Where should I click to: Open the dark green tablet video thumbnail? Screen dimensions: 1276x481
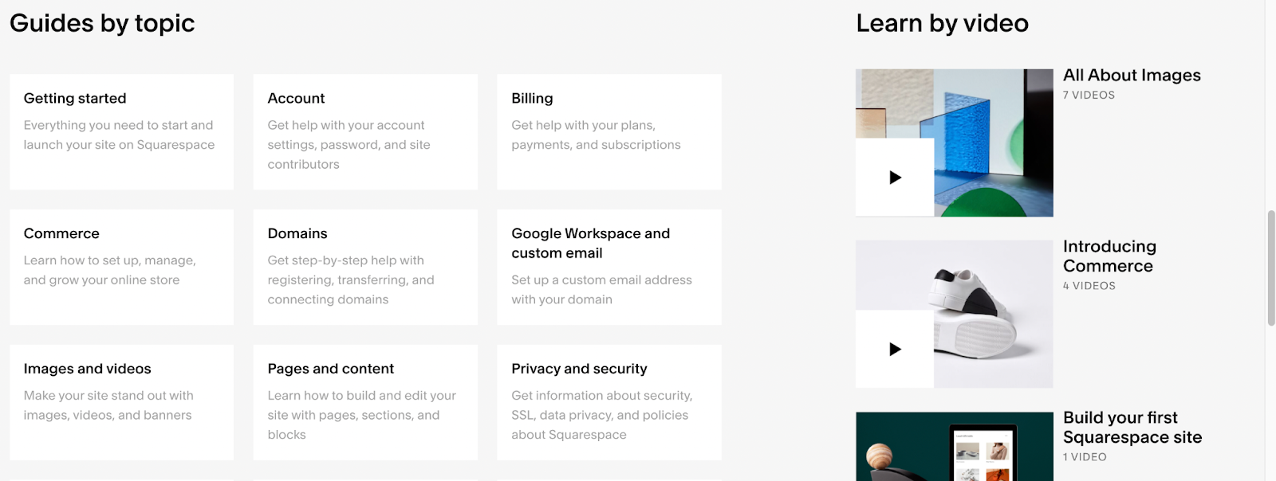pyautogui.click(x=955, y=447)
